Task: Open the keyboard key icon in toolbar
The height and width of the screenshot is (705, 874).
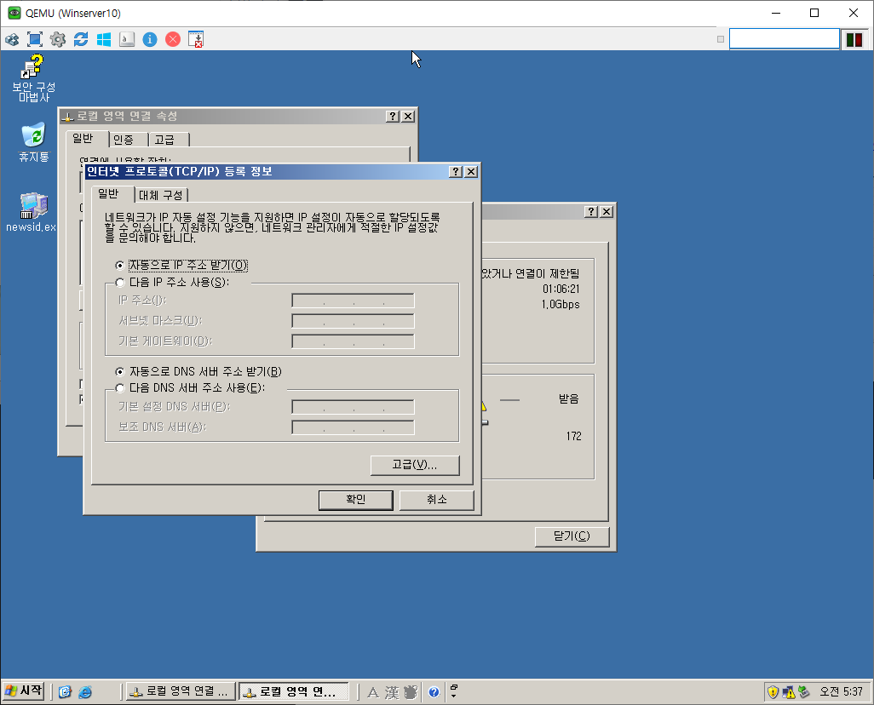Action: pyautogui.click(x=127, y=39)
